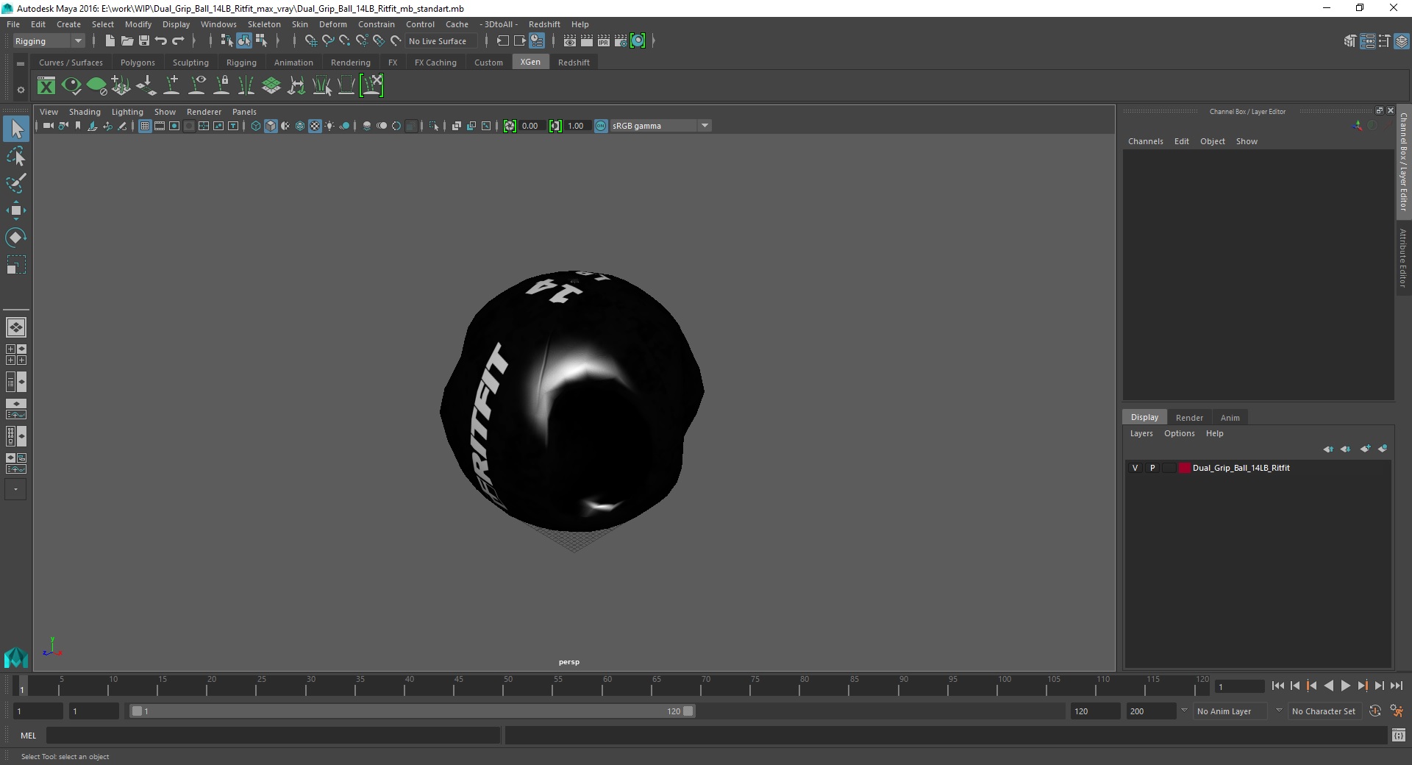Open the Redshift menu
The width and height of the screenshot is (1412, 765).
click(544, 24)
